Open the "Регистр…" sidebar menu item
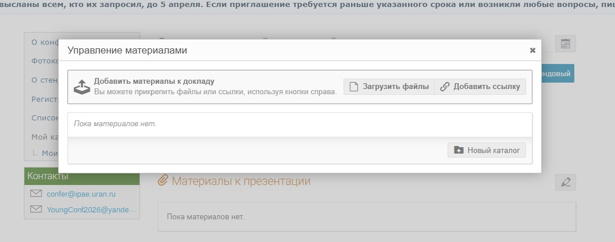 click(x=44, y=99)
